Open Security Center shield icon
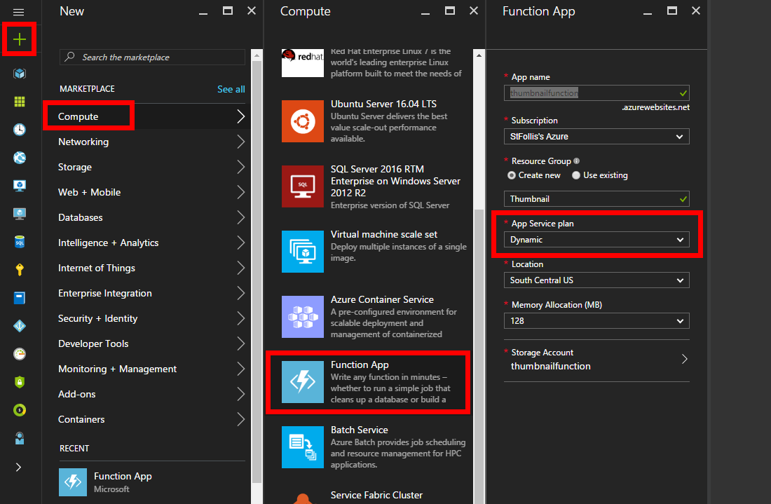This screenshot has width=771, height=504. click(x=19, y=381)
